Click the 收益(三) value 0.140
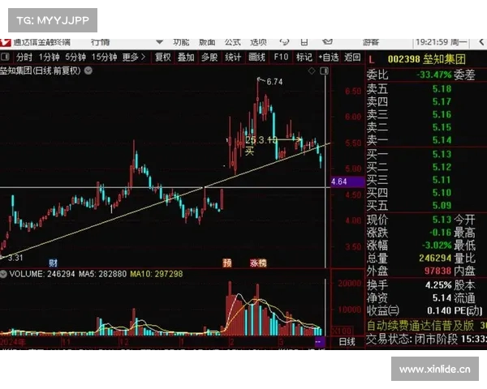The image size is (487, 389). click(439, 310)
